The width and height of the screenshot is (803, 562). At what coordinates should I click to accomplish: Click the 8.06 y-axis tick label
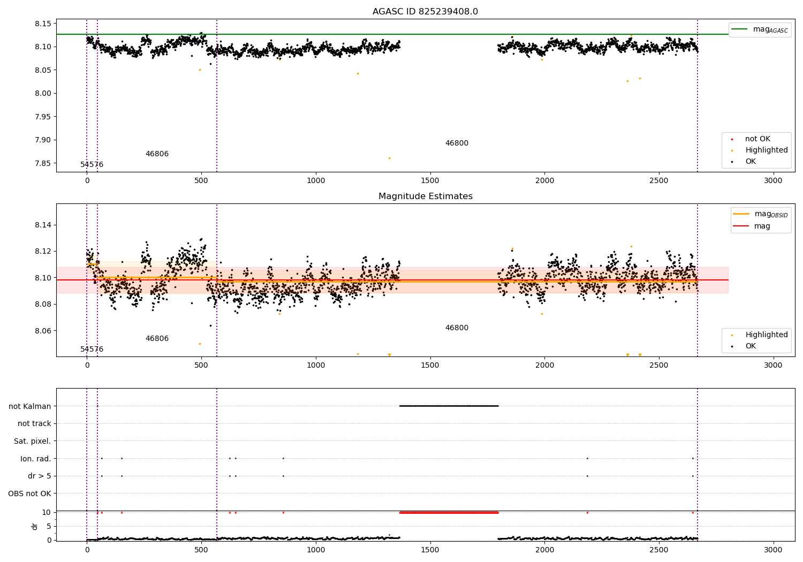click(x=43, y=331)
